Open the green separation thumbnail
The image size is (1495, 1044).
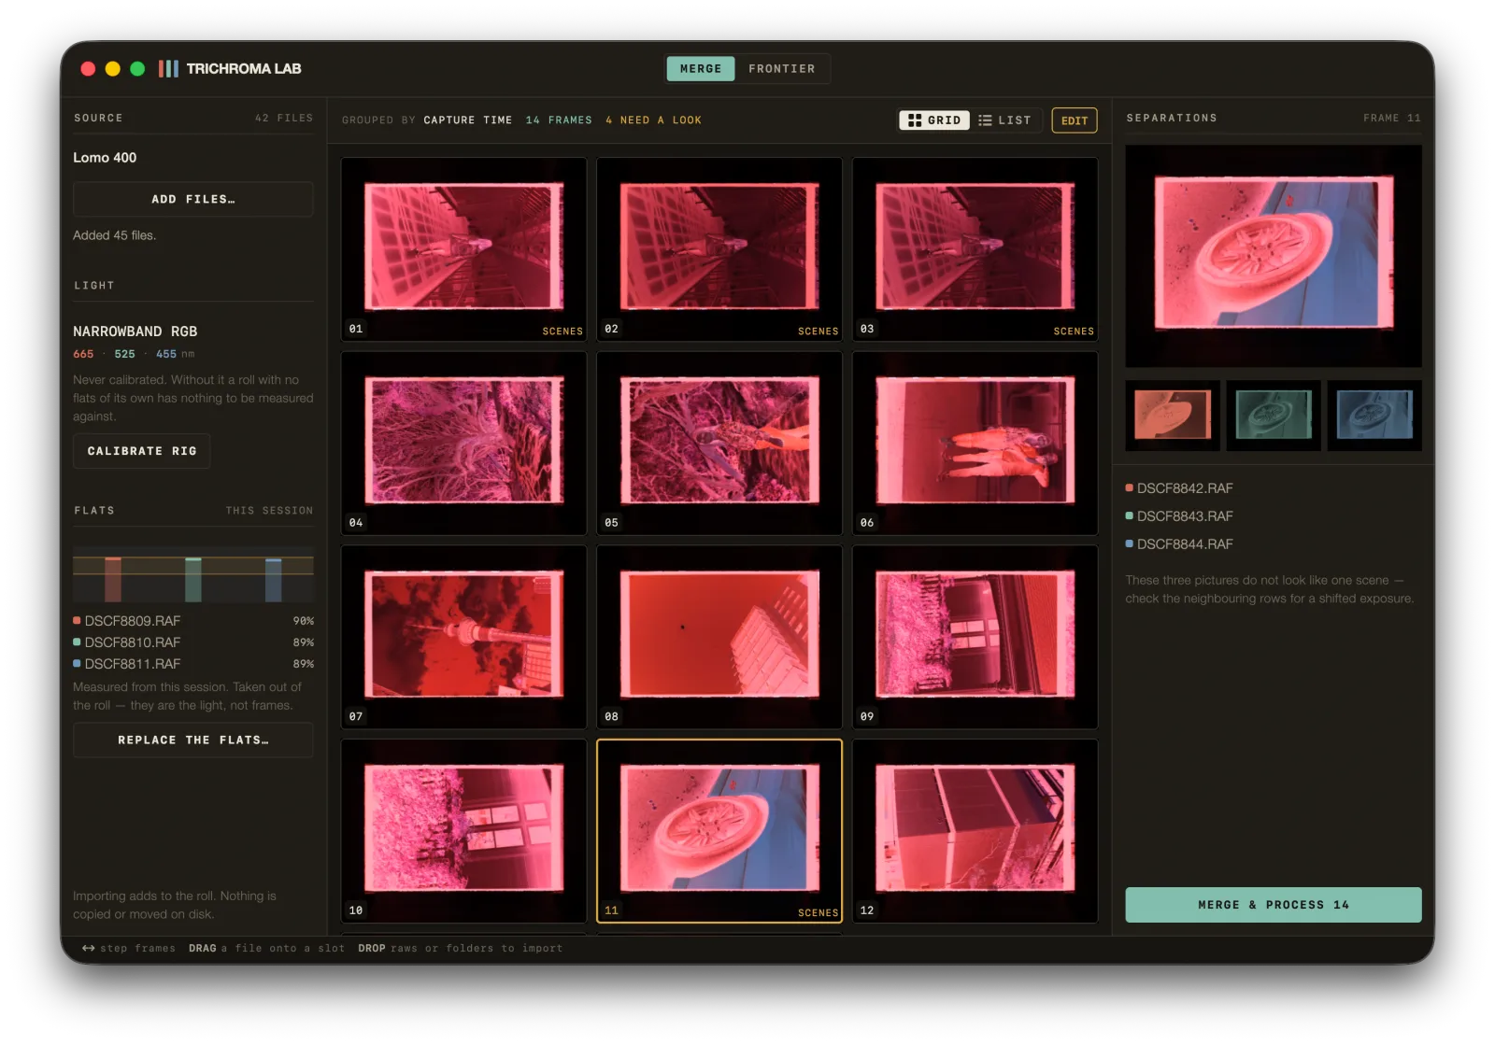1274,416
